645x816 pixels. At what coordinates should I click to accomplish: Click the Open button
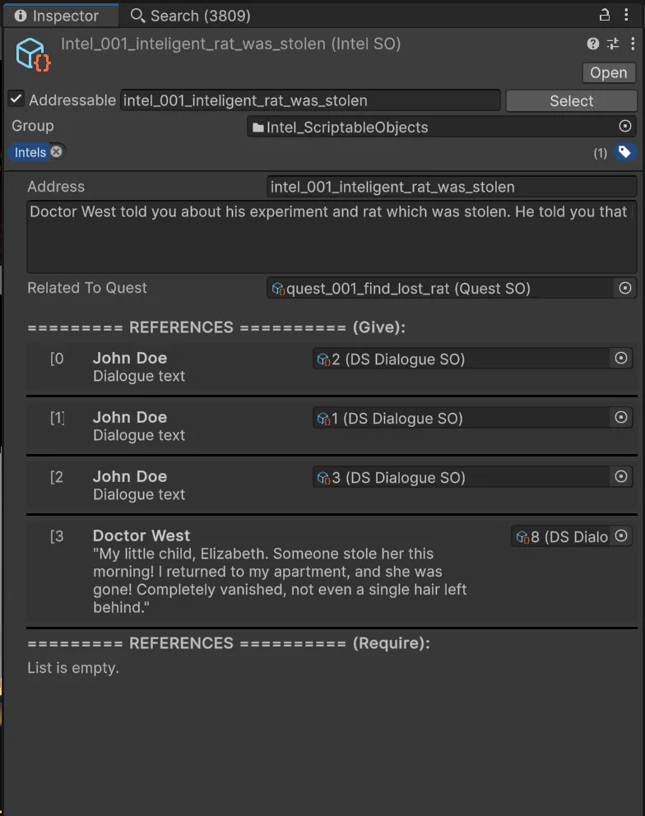608,72
